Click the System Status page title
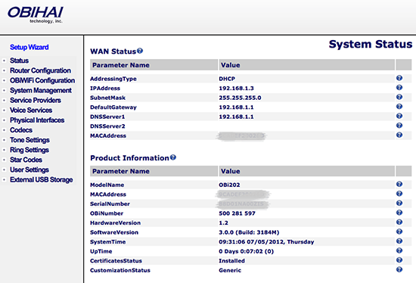Image resolution: width=416 pixels, height=283 pixels. 371,44
